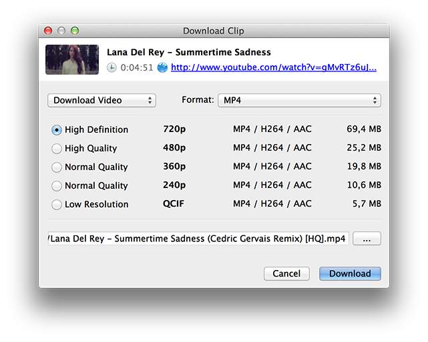Select High Quality 480p radio button
Viewport: 428px width, 342px height.
(57, 149)
